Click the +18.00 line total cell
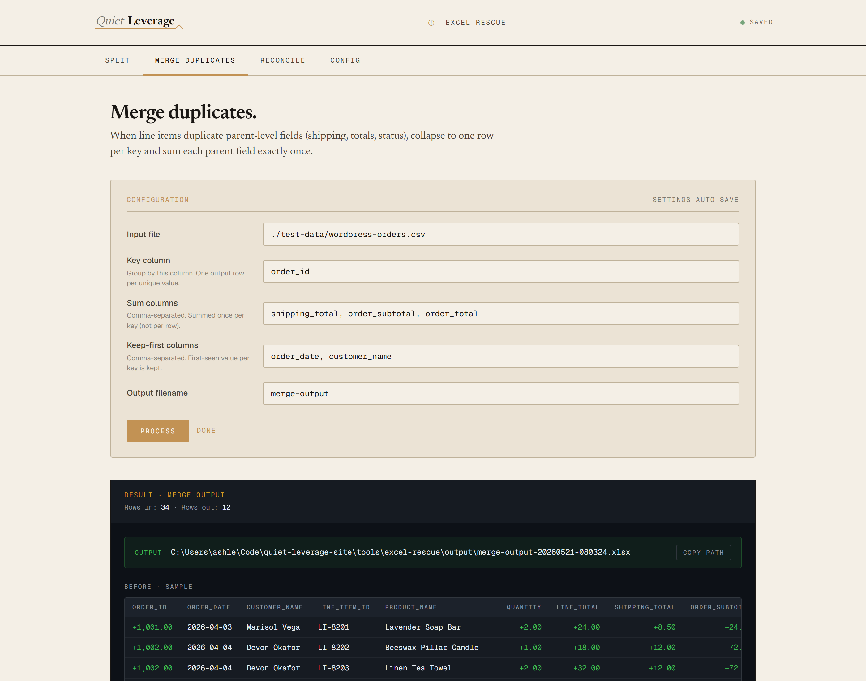 click(x=586, y=648)
